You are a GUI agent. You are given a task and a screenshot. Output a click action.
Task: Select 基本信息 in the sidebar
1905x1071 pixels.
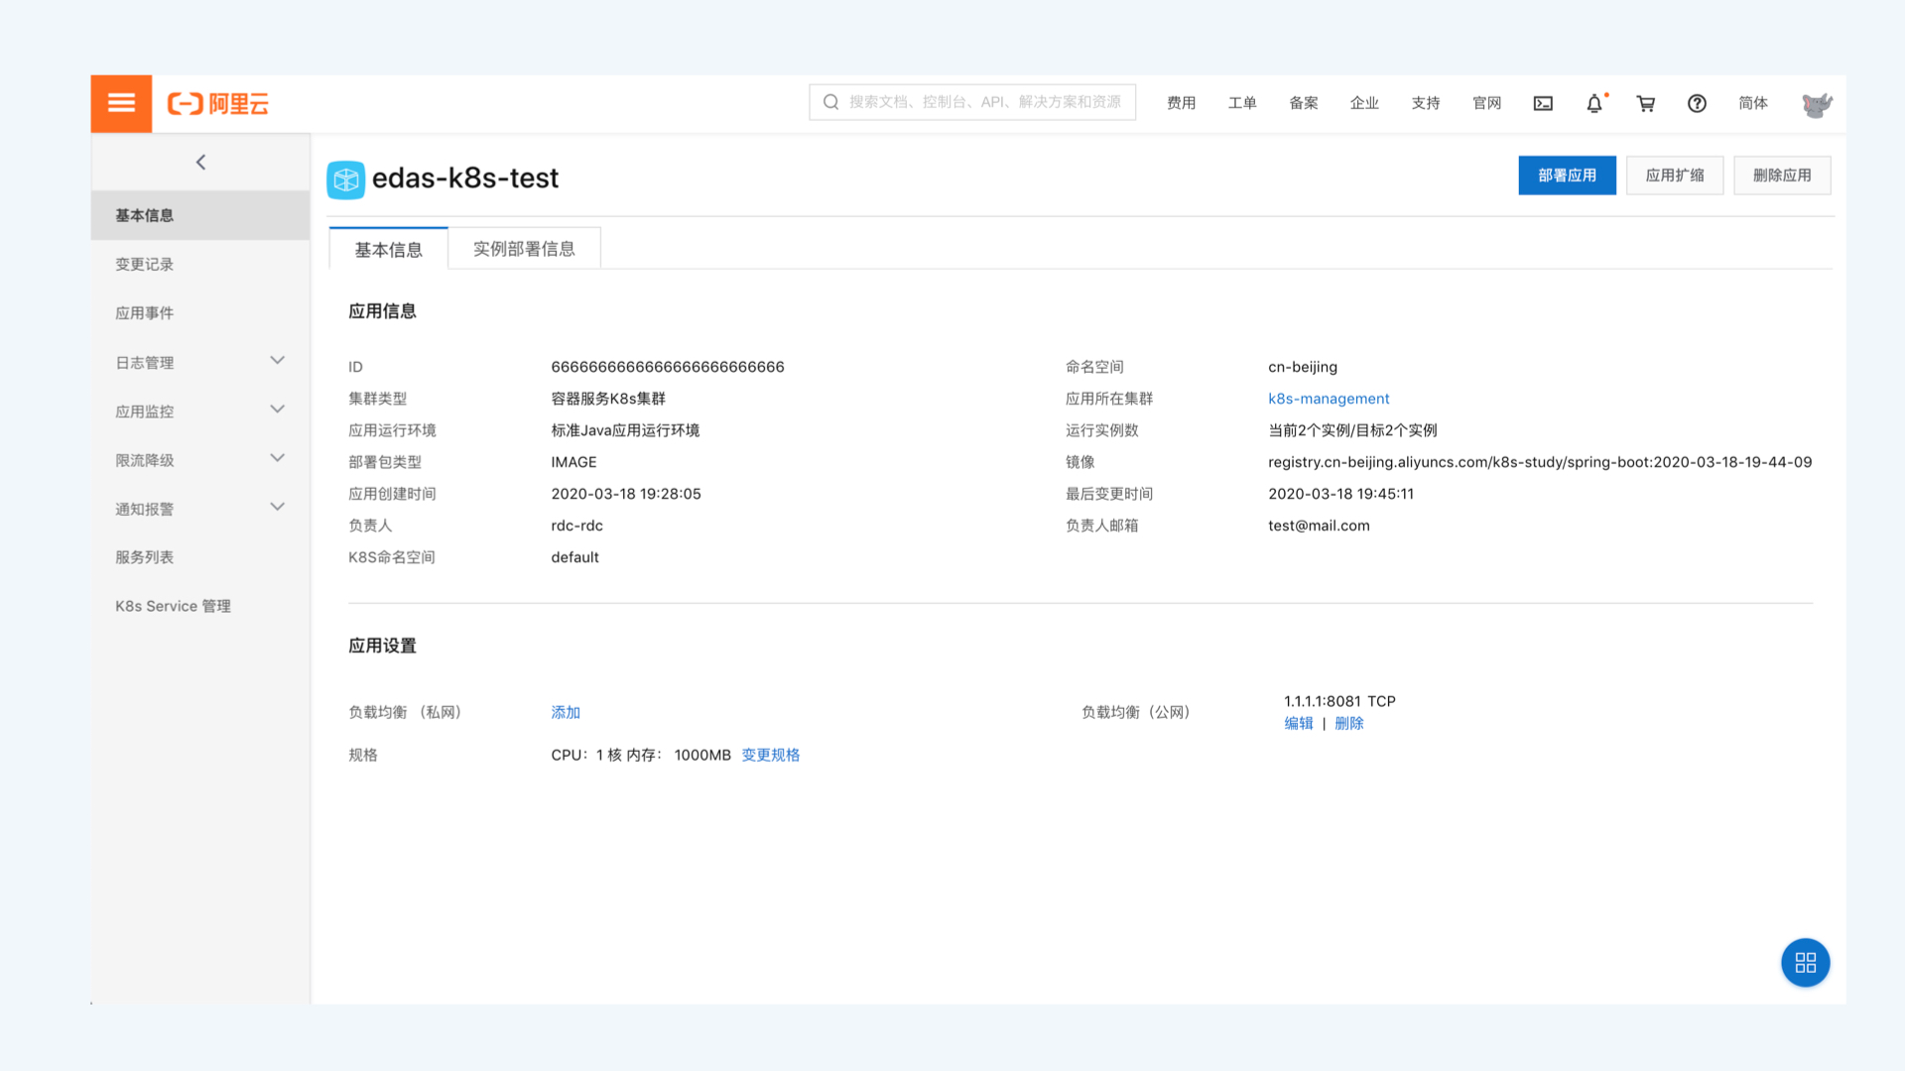click(200, 215)
